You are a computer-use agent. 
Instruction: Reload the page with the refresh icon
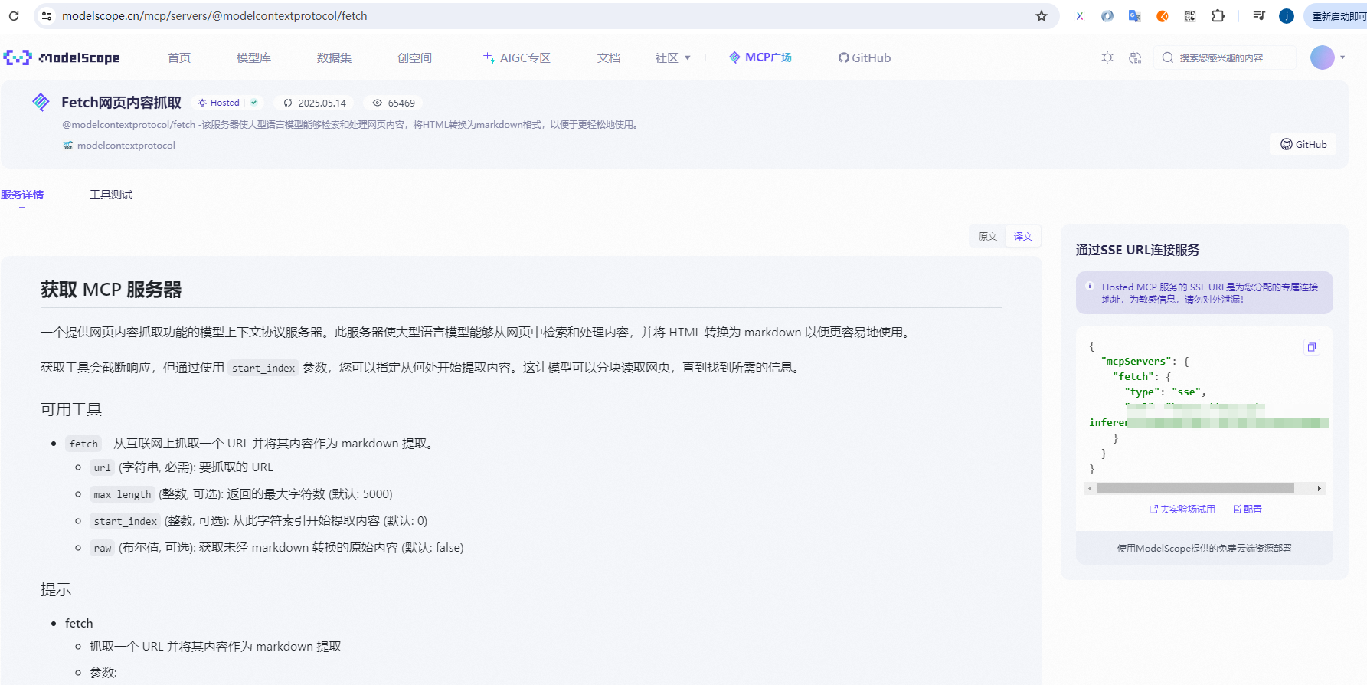tap(14, 15)
